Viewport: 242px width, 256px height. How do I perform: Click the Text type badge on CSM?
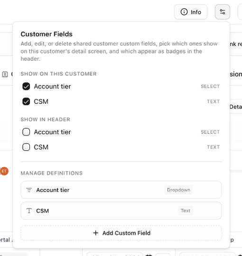pos(186,210)
